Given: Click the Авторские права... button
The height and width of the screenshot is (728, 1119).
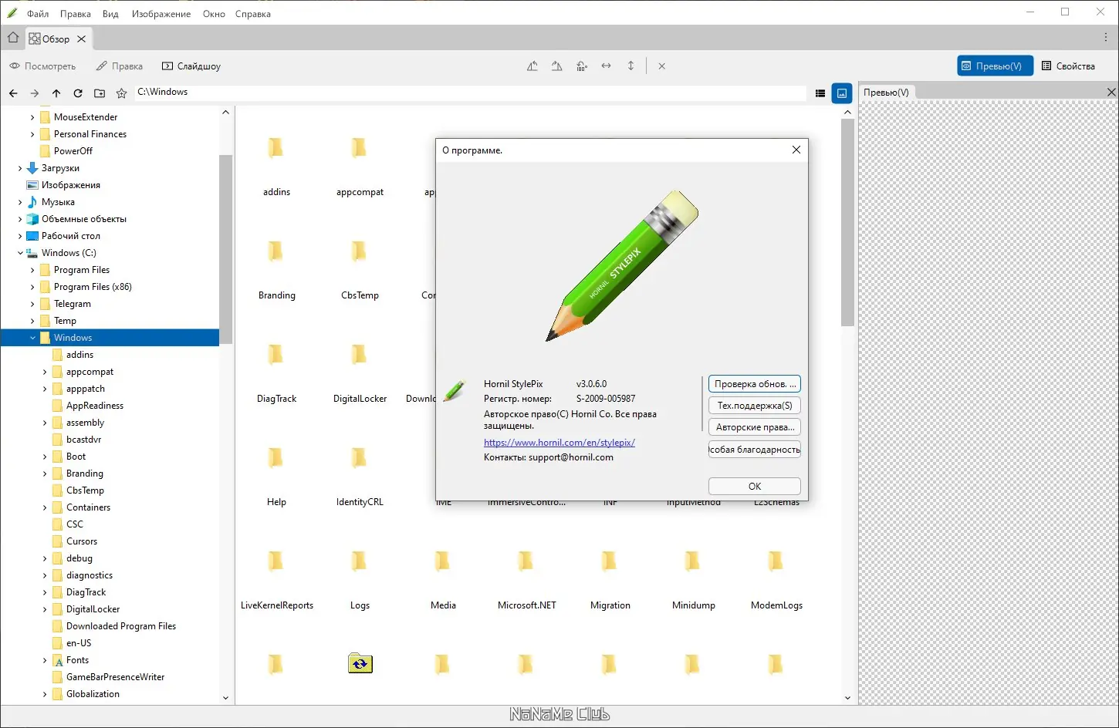Looking at the screenshot, I should pos(755,427).
